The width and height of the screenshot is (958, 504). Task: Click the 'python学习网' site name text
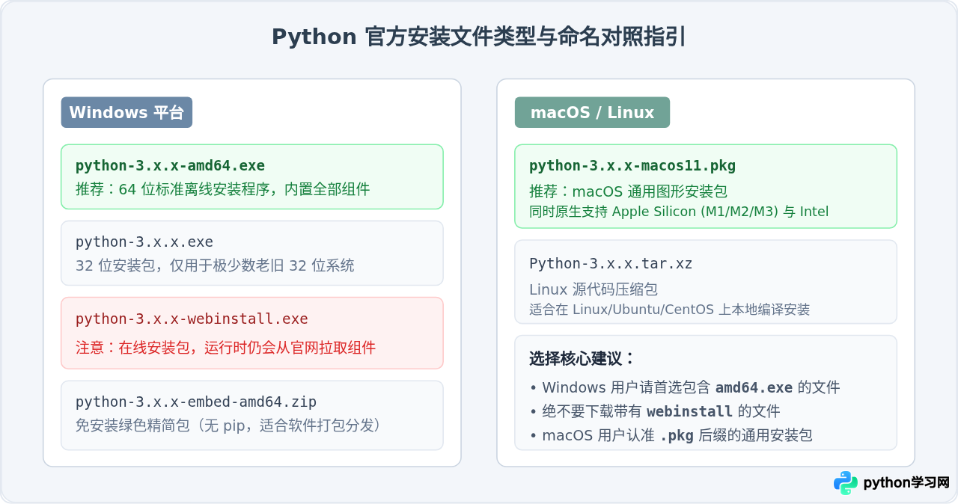click(x=906, y=483)
